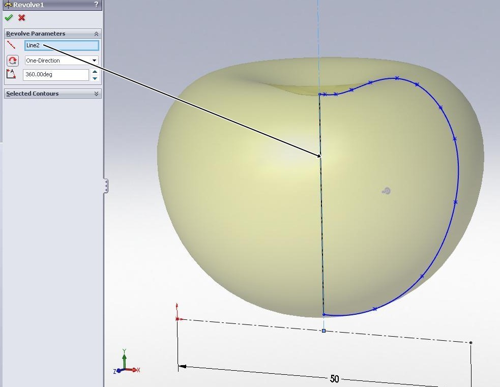
Task: Select the Line2 axis selection box
Action: click(x=62, y=45)
